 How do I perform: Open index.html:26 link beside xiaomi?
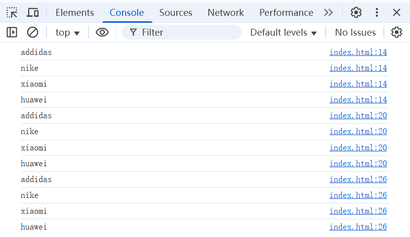(358, 211)
